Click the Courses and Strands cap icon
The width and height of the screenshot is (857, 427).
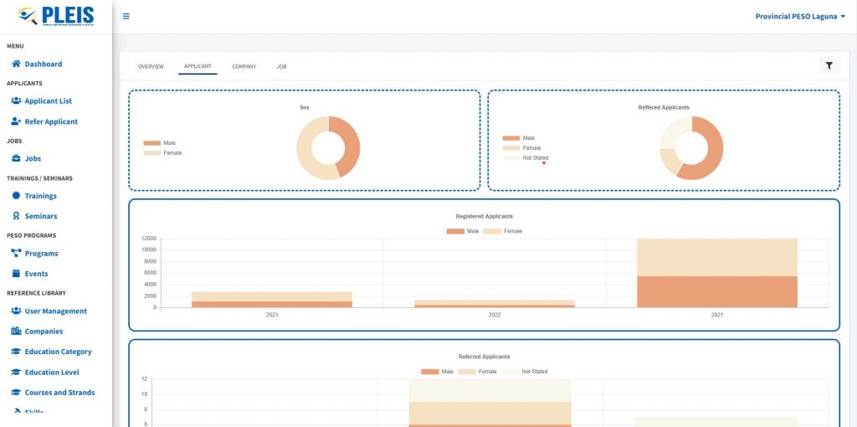pyautogui.click(x=16, y=393)
